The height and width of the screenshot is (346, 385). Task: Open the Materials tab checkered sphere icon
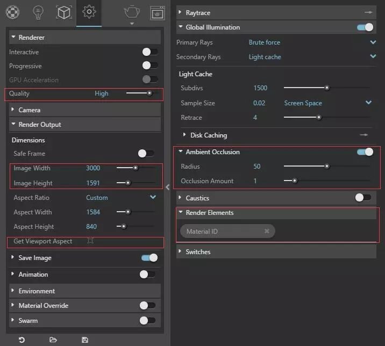pyautogui.click(x=12, y=12)
